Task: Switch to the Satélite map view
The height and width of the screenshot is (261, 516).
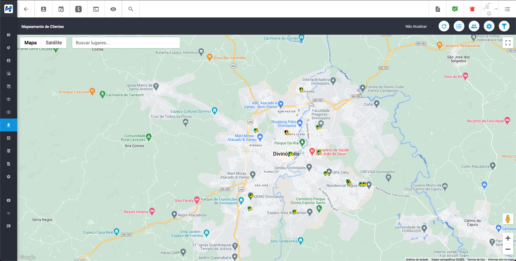Action: click(54, 43)
